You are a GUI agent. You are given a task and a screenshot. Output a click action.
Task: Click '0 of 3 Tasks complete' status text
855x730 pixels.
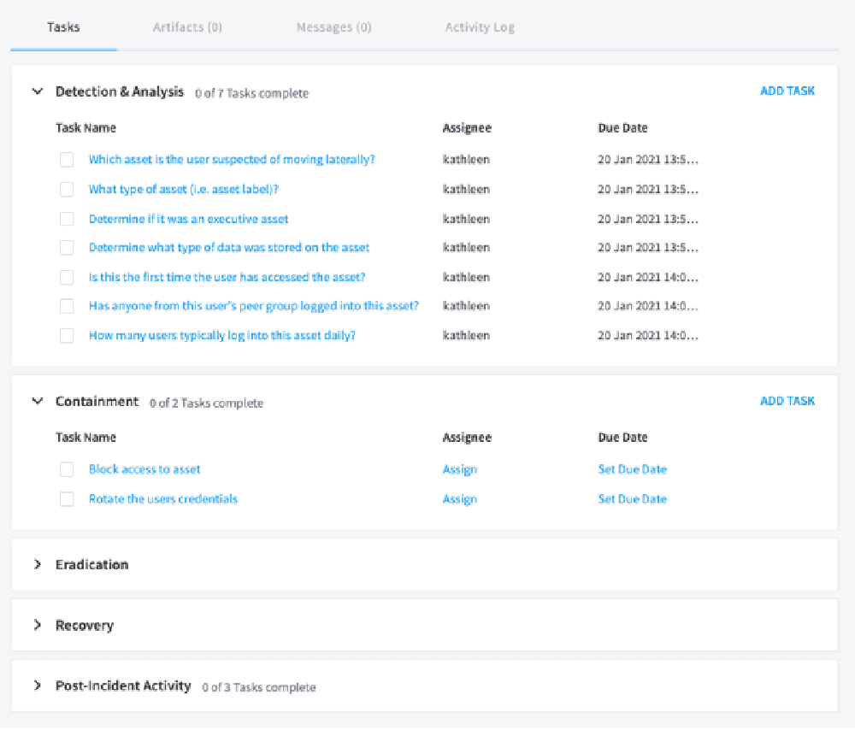coord(259,687)
